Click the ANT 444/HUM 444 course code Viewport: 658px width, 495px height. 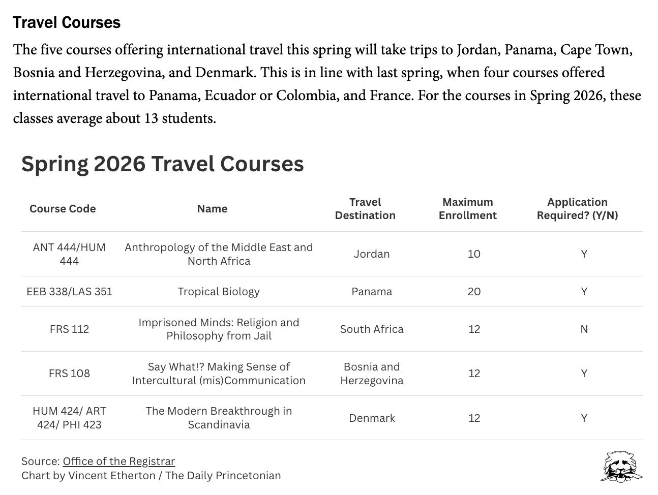pos(69,254)
